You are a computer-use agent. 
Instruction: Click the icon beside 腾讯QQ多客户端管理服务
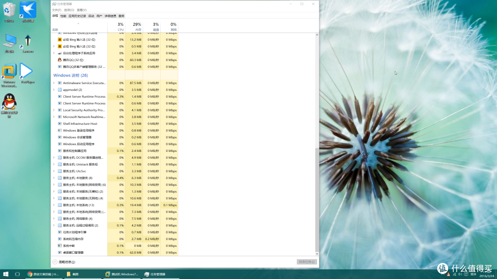pos(59,67)
